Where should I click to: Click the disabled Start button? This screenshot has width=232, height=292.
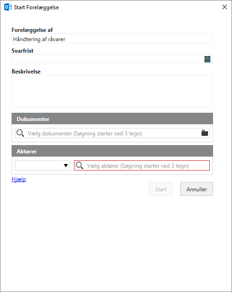[x=161, y=189]
